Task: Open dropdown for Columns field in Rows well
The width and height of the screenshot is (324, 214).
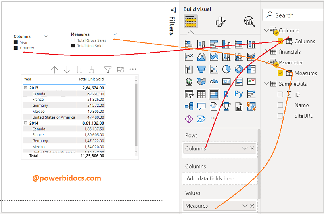Action: coord(245,148)
